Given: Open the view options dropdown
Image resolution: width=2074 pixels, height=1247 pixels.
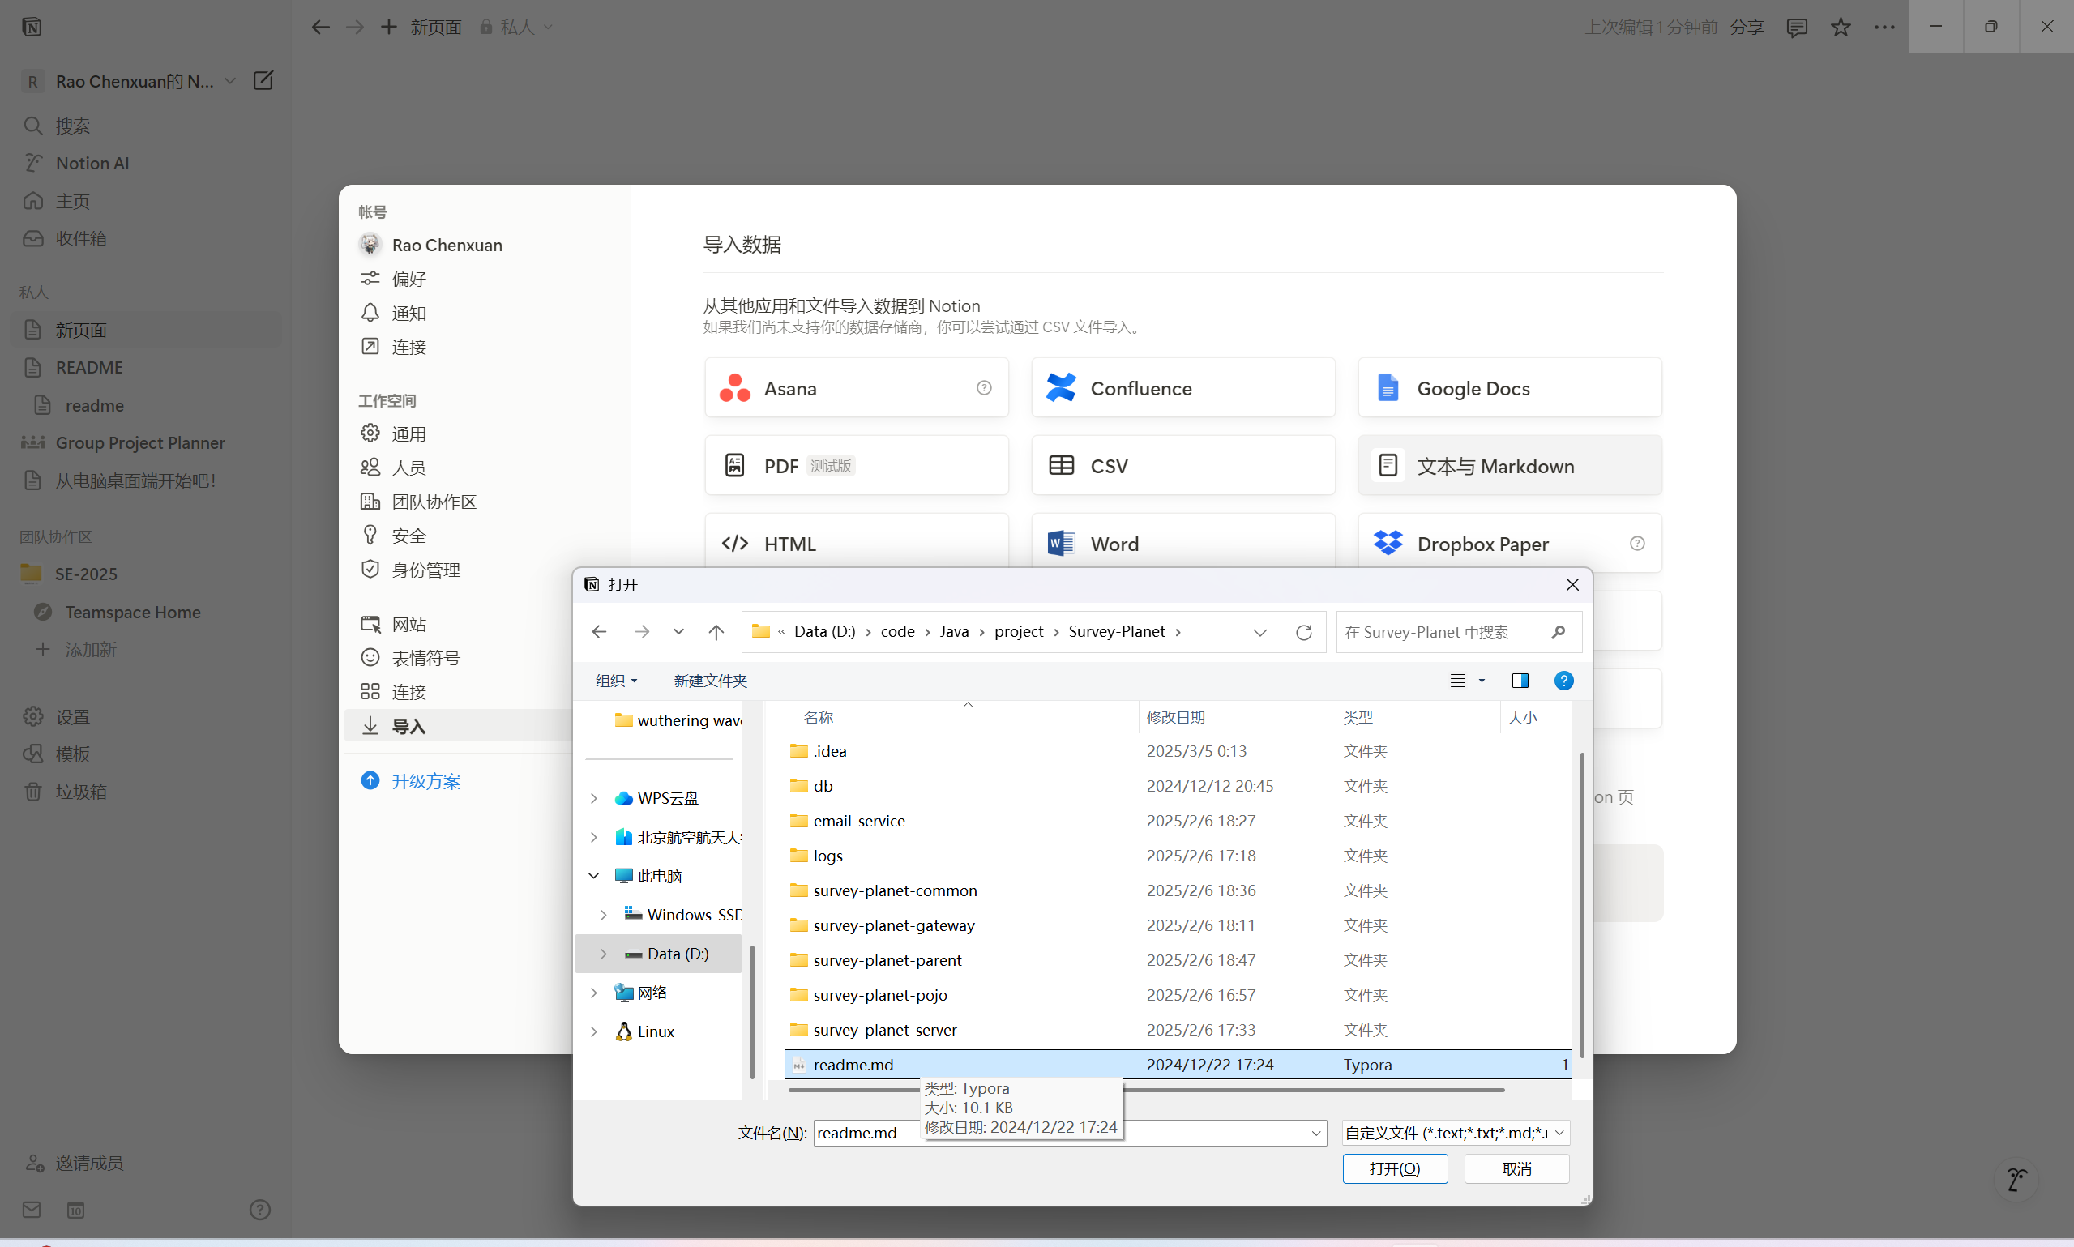Looking at the screenshot, I should [x=1482, y=681].
